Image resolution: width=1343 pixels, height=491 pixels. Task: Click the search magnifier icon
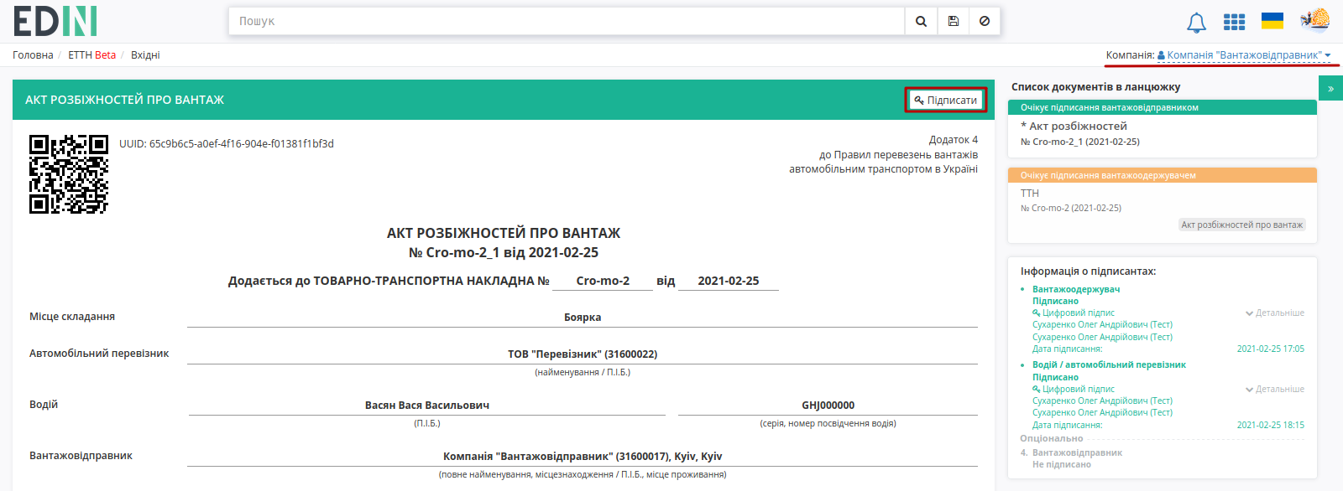click(x=921, y=21)
